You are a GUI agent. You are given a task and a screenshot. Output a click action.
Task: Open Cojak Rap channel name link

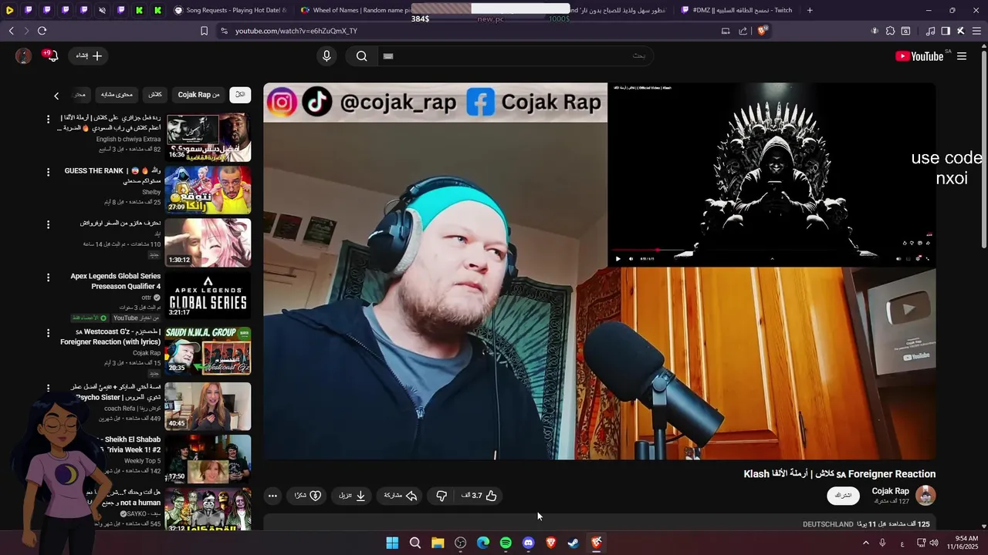point(890,491)
